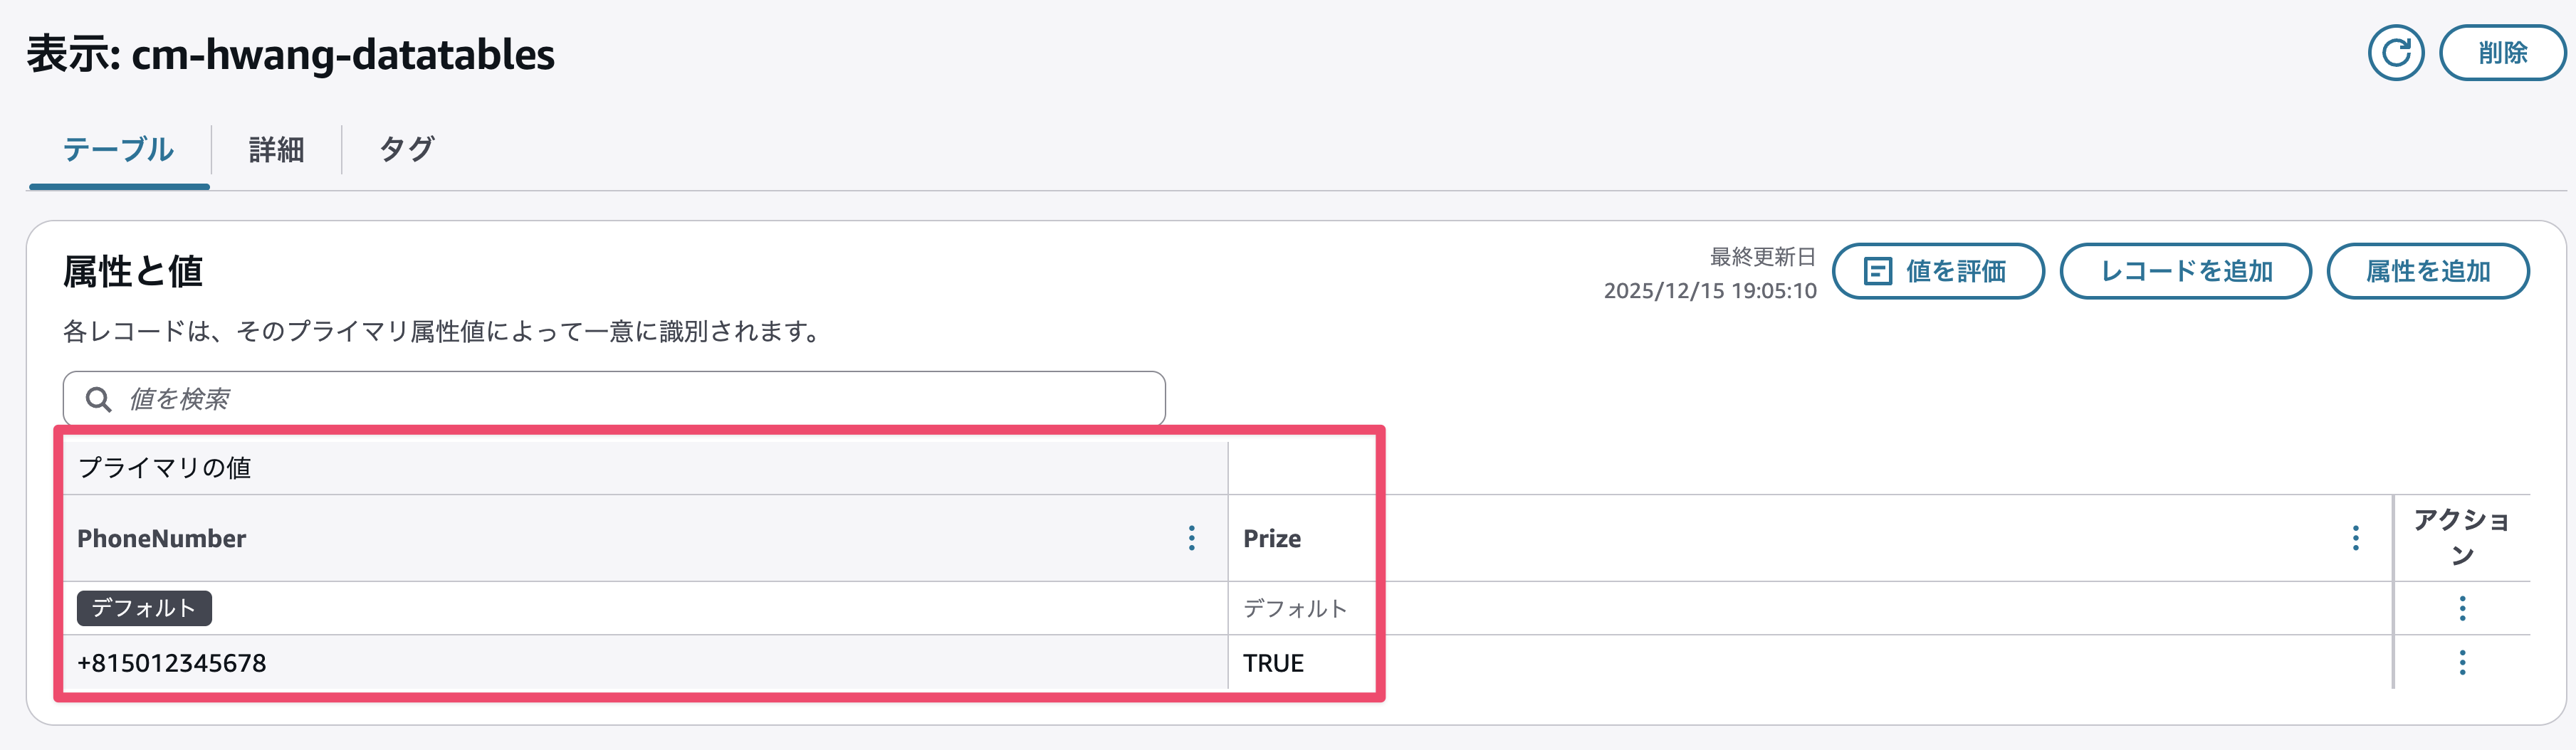Click the magnifier icon in the search box
The height and width of the screenshot is (750, 2576).
coord(98,400)
